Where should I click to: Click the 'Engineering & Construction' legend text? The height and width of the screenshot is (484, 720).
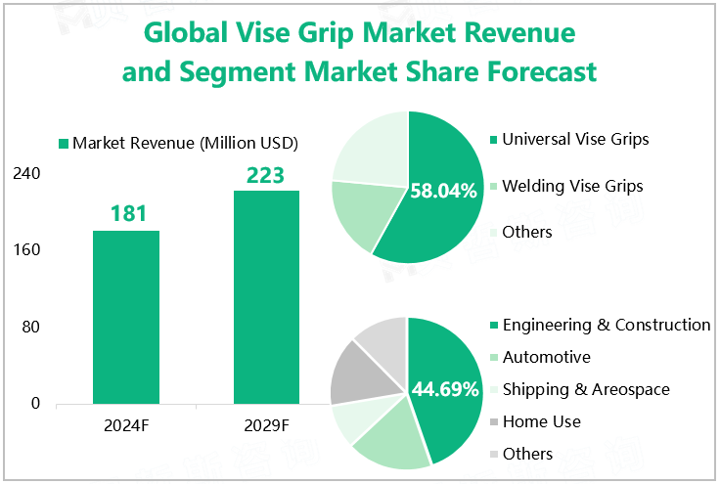coord(607,325)
